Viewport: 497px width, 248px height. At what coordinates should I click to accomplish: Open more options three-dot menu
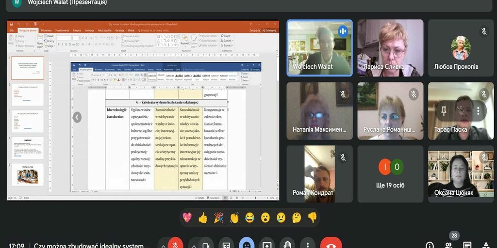(307, 245)
